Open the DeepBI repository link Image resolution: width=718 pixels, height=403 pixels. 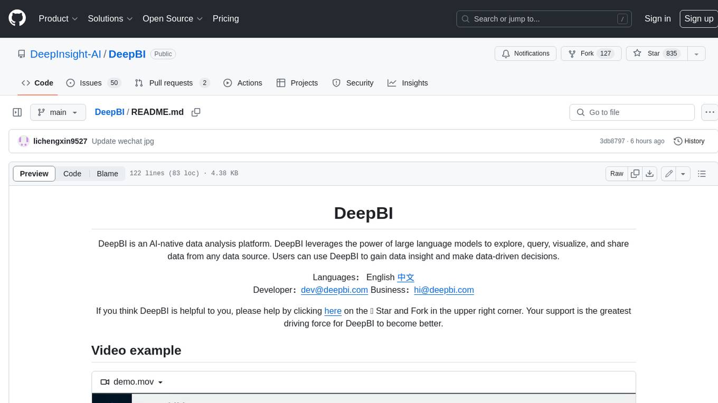point(127,54)
